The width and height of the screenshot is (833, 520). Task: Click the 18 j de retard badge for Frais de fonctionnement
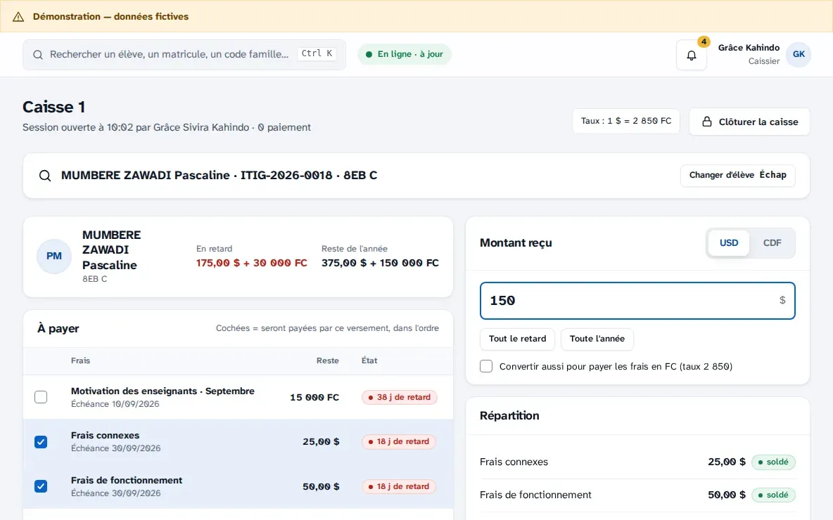click(398, 486)
